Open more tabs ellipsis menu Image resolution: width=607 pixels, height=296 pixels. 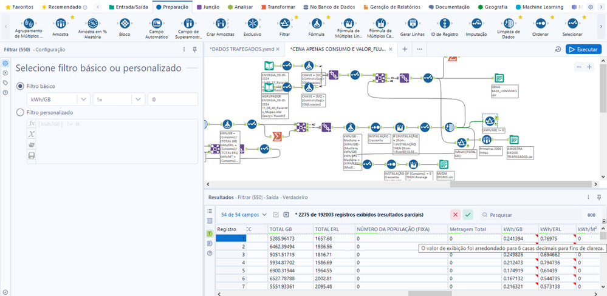click(x=419, y=49)
